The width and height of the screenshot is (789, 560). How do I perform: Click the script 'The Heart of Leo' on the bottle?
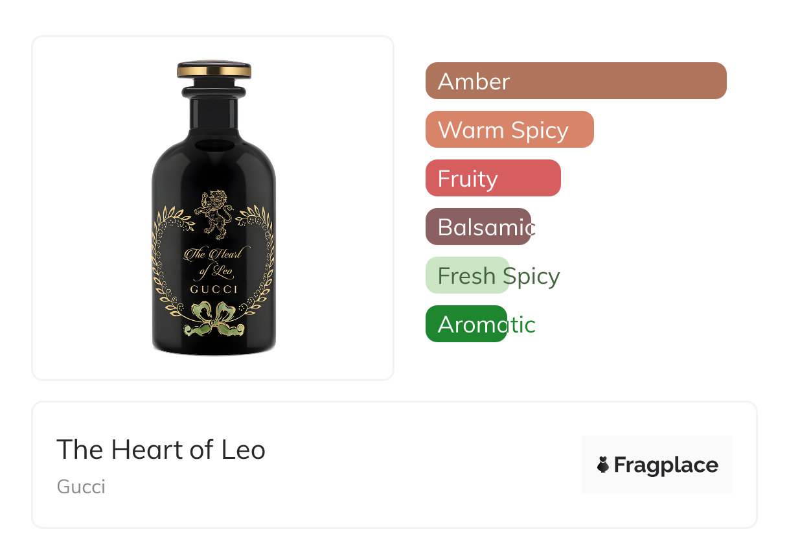[213, 261]
